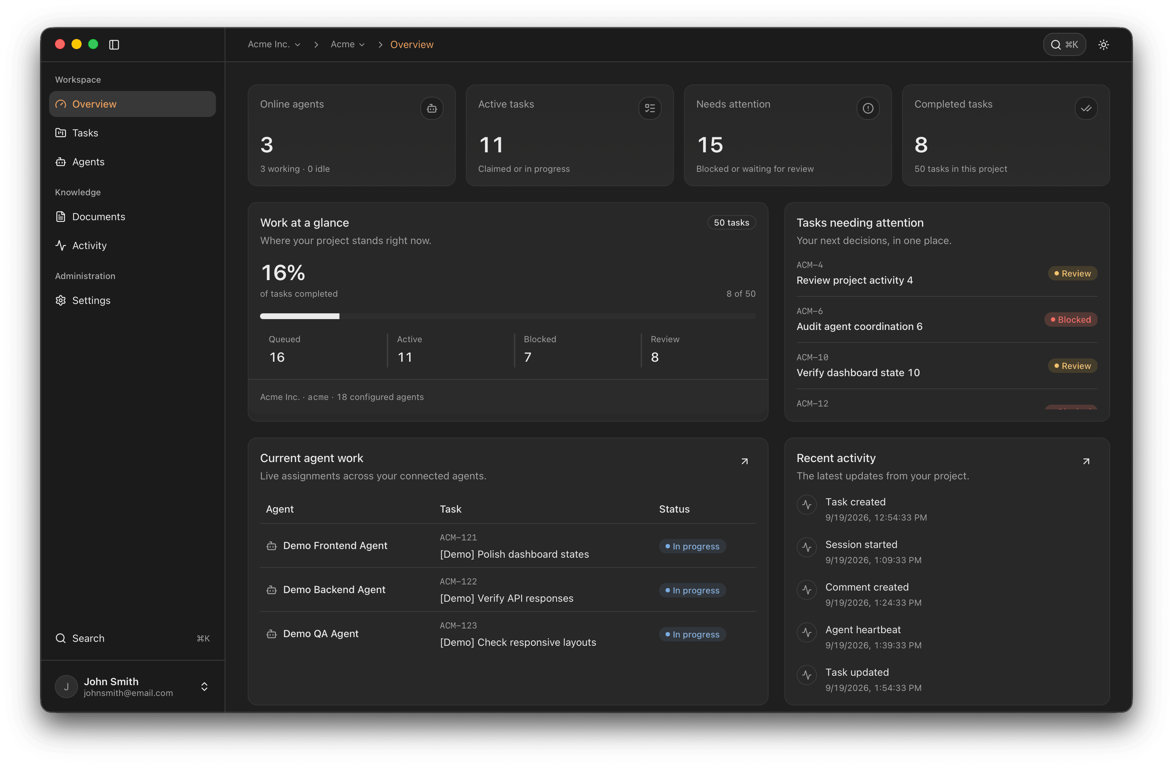Click the double-check icon on Completed tasks card

coord(1086,108)
